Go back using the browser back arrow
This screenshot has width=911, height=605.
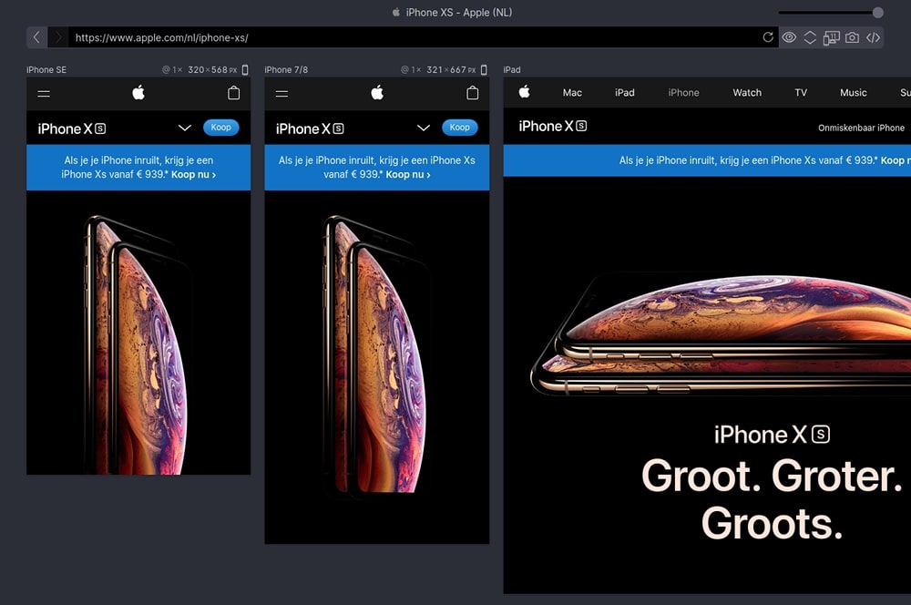click(x=36, y=37)
